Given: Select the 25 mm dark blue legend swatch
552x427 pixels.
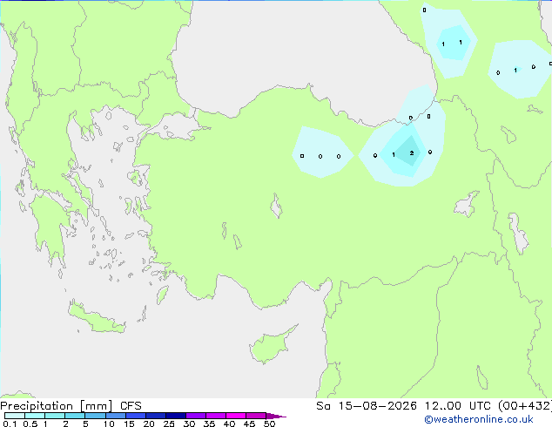Looking at the screenshot, I should (x=176, y=416).
